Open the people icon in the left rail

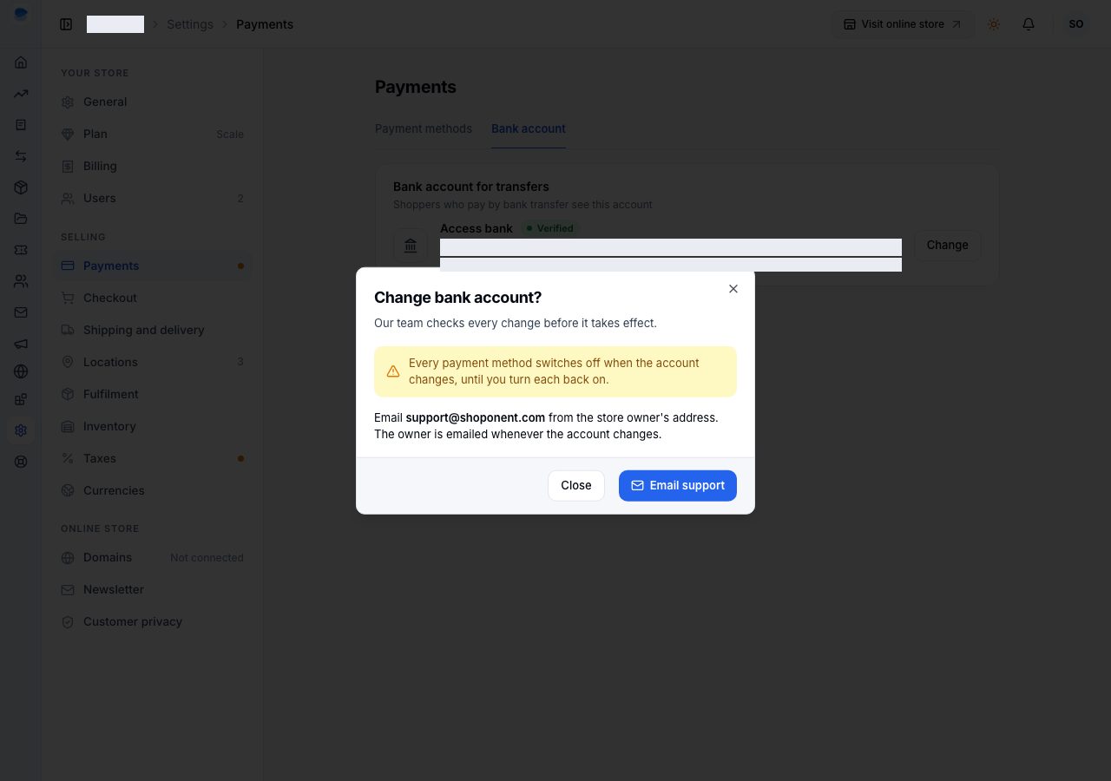coord(21,281)
